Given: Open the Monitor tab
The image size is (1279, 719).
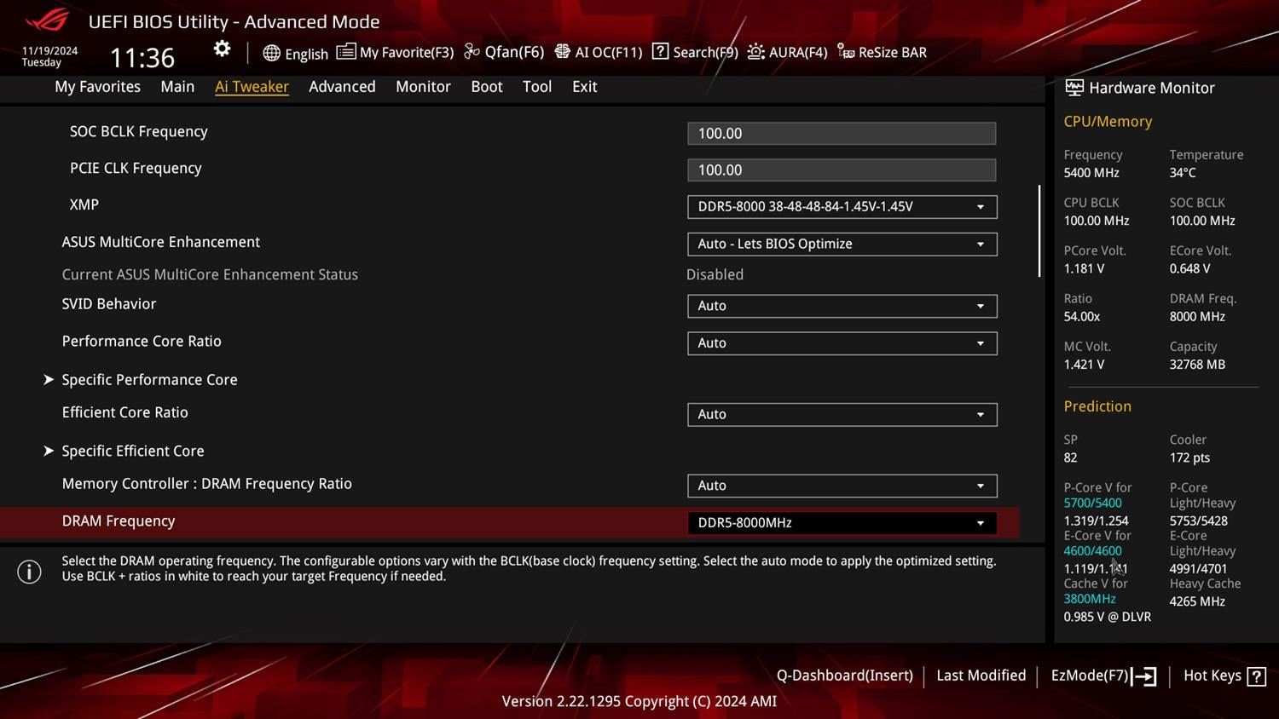Looking at the screenshot, I should [x=423, y=87].
